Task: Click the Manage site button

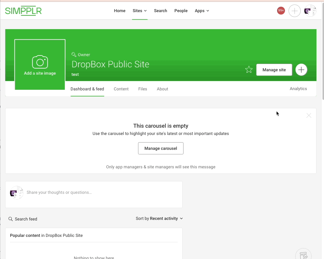Action: coord(274,70)
